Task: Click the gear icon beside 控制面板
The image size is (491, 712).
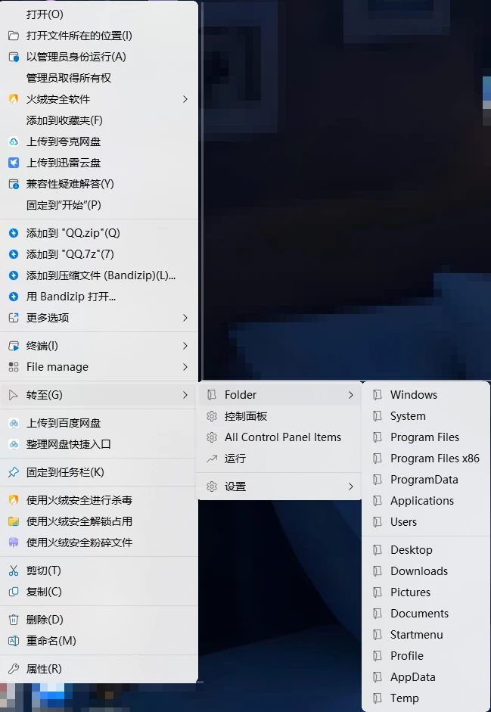Action: [211, 416]
